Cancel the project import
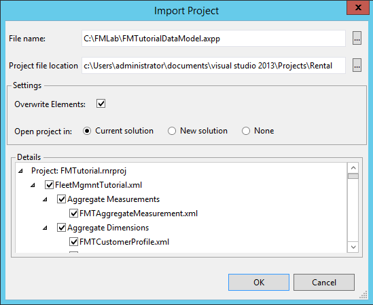The height and width of the screenshot is (305, 373). pyautogui.click(x=324, y=282)
